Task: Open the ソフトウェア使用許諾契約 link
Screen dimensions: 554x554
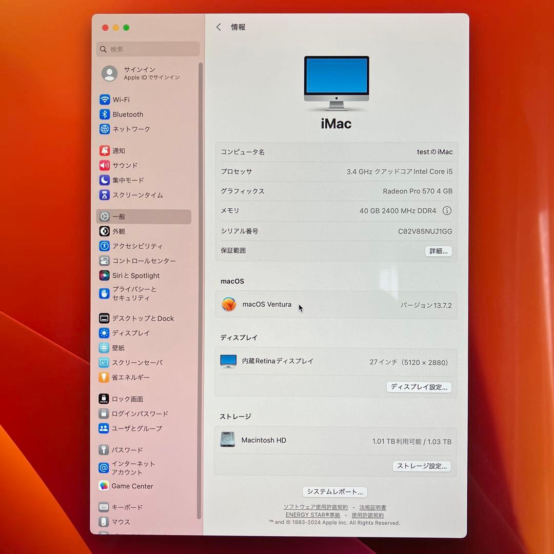Action: coord(315,507)
